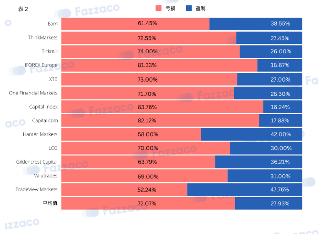The image size is (322, 237).
Task: Select Capital Index 83.76% loss segment
Action: coord(162,107)
